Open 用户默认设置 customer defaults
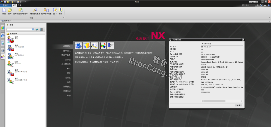 (x=46, y=10)
